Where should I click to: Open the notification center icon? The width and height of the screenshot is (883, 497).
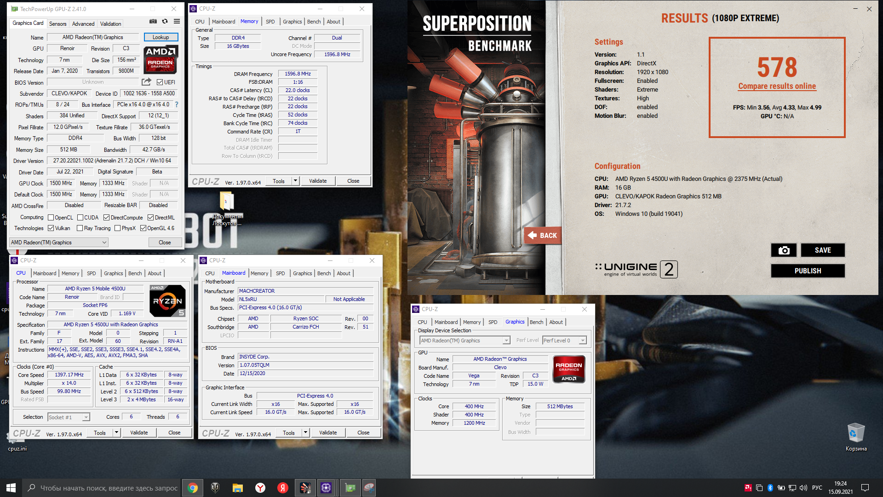coord(865,488)
